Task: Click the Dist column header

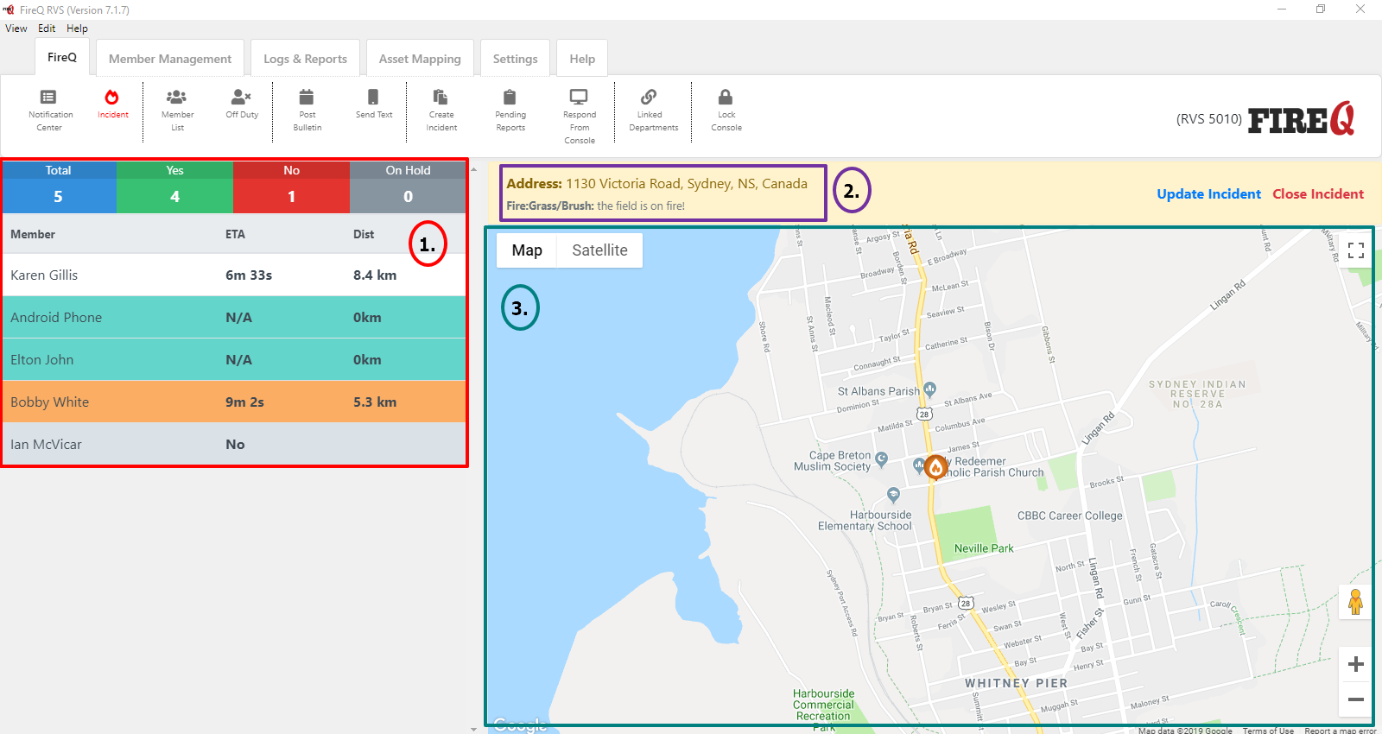Action: pos(364,234)
